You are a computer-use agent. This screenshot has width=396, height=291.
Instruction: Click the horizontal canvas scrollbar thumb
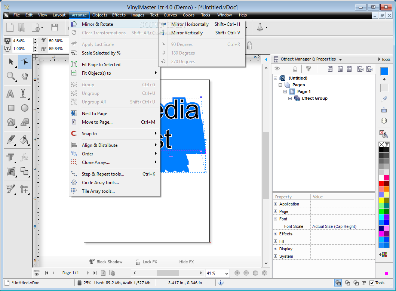point(168,273)
